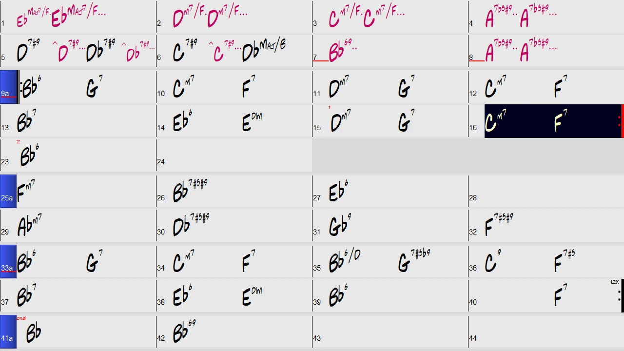Select the highlighted Cm7 chord in bar 16

(x=496, y=122)
